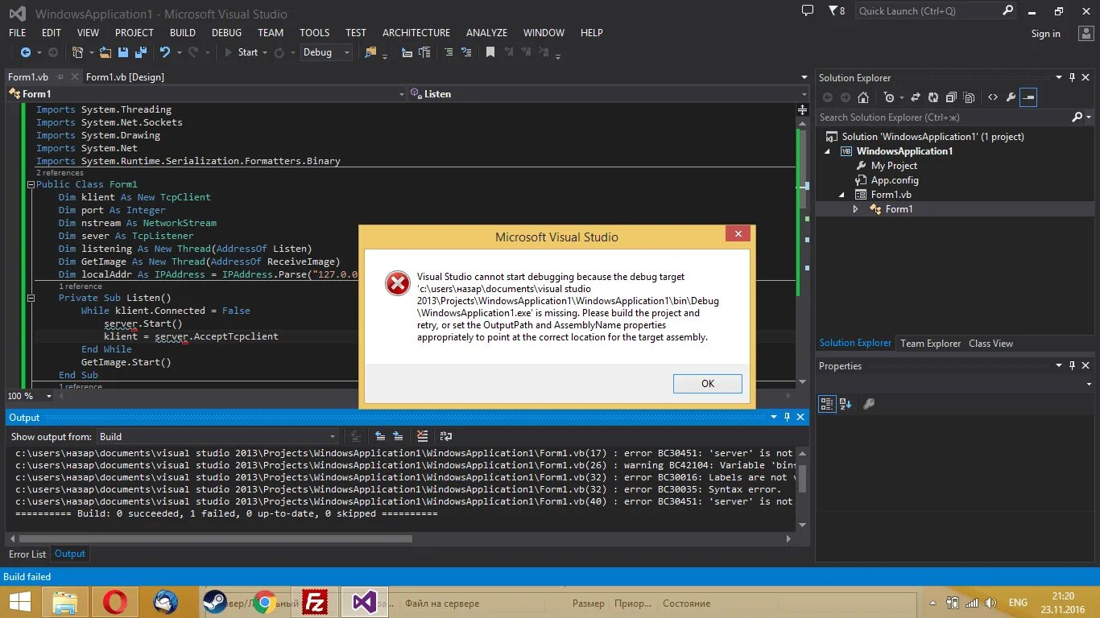The image size is (1100, 618).
Task: Click the Undo arrow icon
Action: pyautogui.click(x=164, y=52)
